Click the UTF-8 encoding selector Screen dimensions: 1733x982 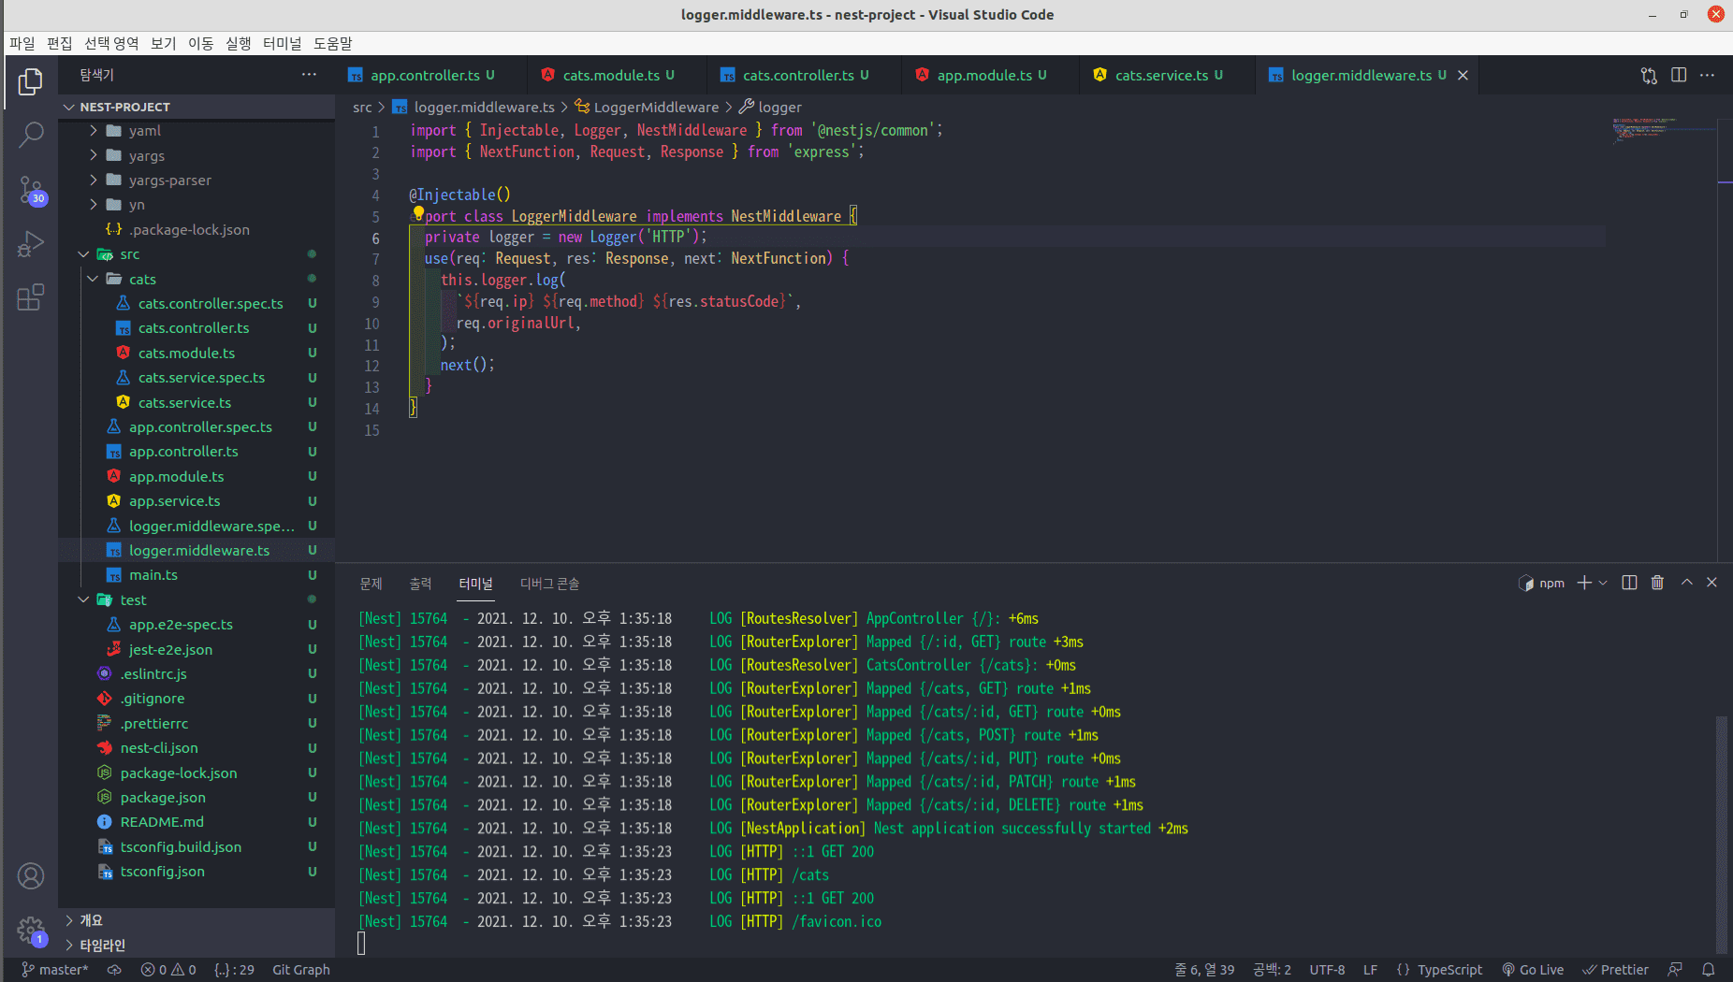point(1327,970)
